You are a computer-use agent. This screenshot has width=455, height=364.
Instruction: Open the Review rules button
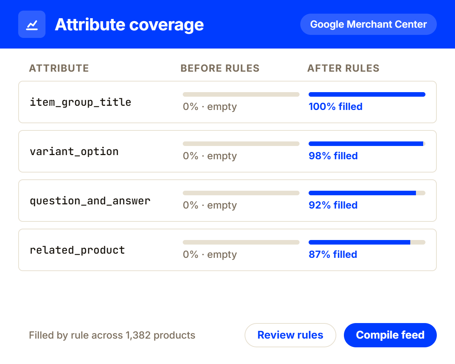point(290,335)
